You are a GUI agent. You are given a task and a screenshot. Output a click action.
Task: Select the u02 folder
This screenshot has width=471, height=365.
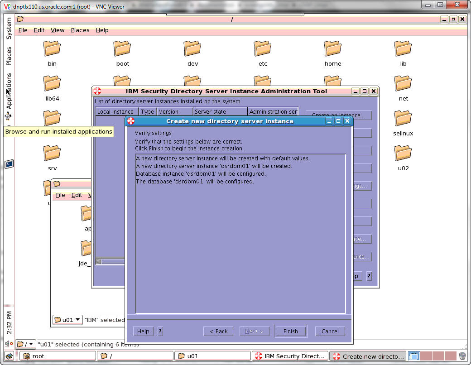click(403, 153)
